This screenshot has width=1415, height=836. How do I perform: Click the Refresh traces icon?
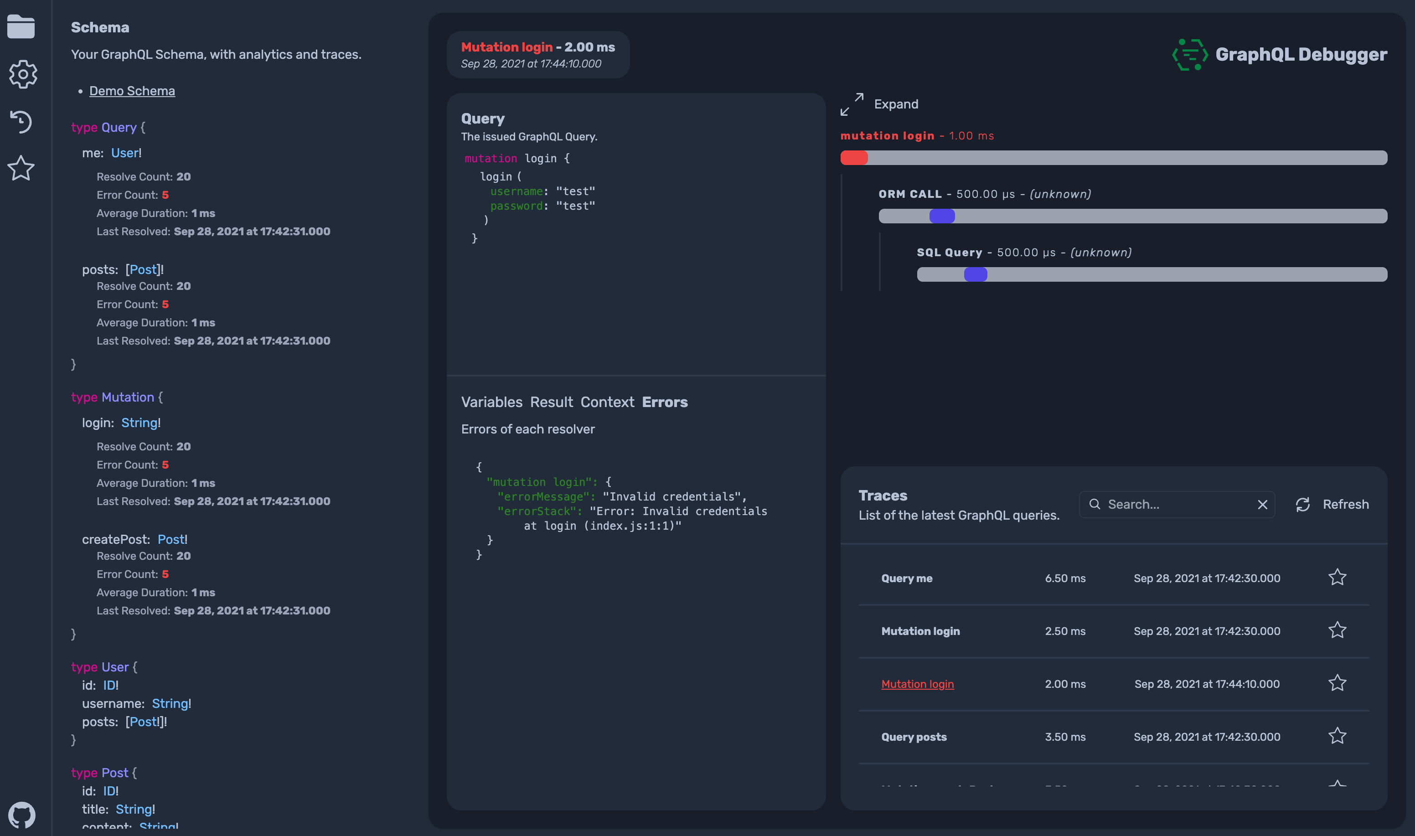point(1303,504)
